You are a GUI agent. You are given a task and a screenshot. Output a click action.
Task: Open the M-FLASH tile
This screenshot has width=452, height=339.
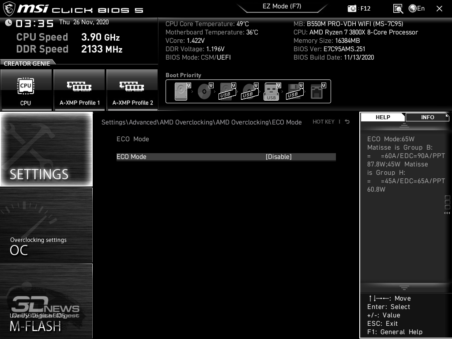[x=46, y=301]
